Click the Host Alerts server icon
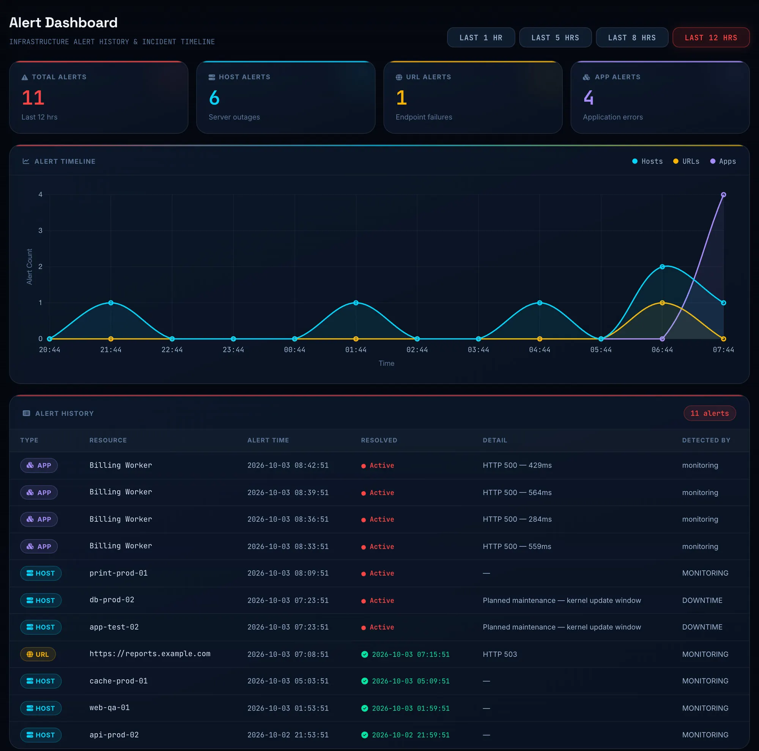The width and height of the screenshot is (759, 751). pos(212,77)
